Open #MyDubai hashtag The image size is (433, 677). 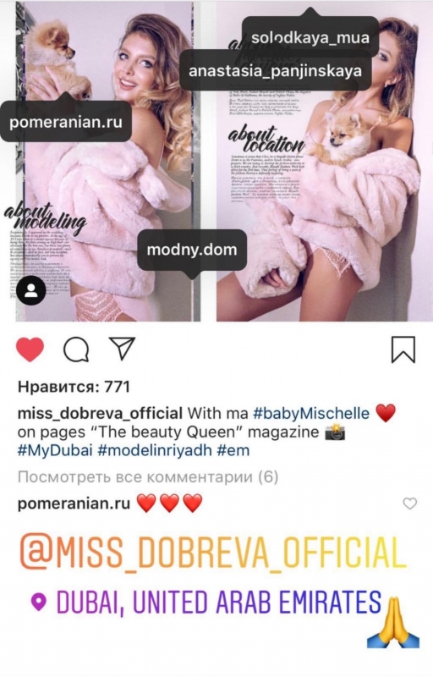click(55, 450)
